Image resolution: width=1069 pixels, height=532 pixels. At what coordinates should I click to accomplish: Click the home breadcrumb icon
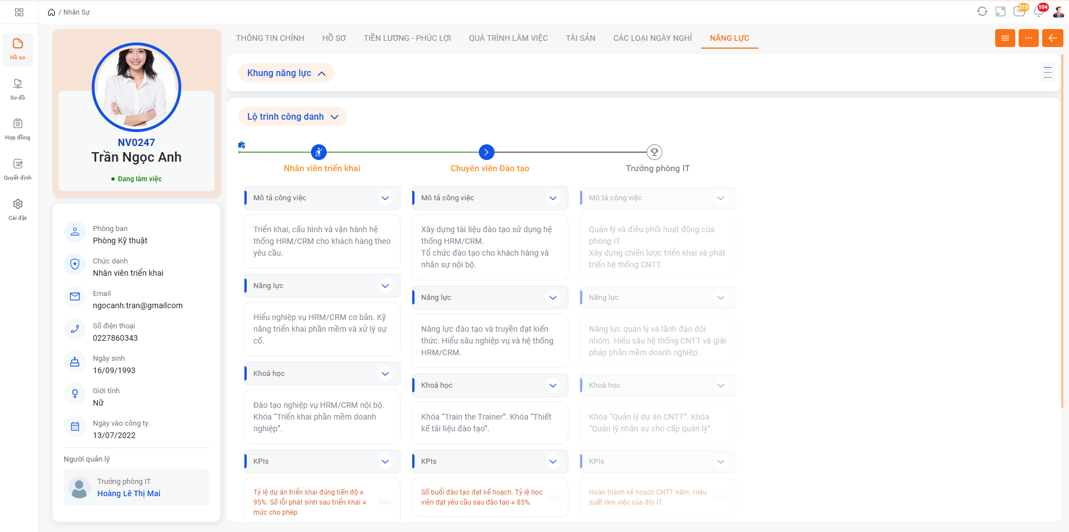[x=51, y=12]
